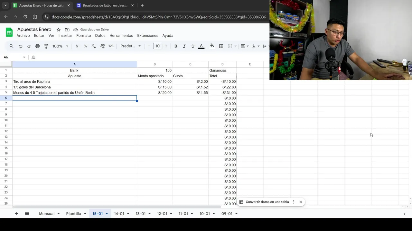Click the A6 name box
Screen dimensions: 412x231
tap(12, 57)
